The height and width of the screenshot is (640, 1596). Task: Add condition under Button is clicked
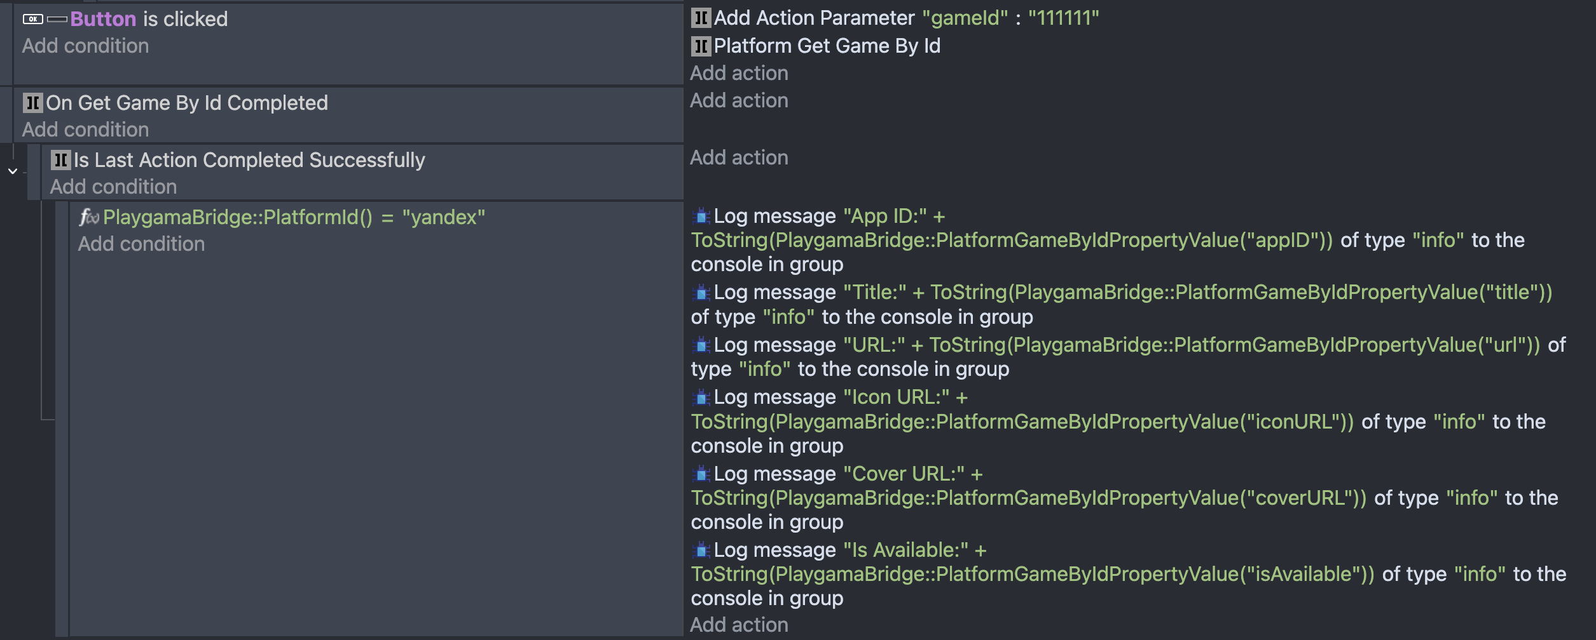[85, 46]
